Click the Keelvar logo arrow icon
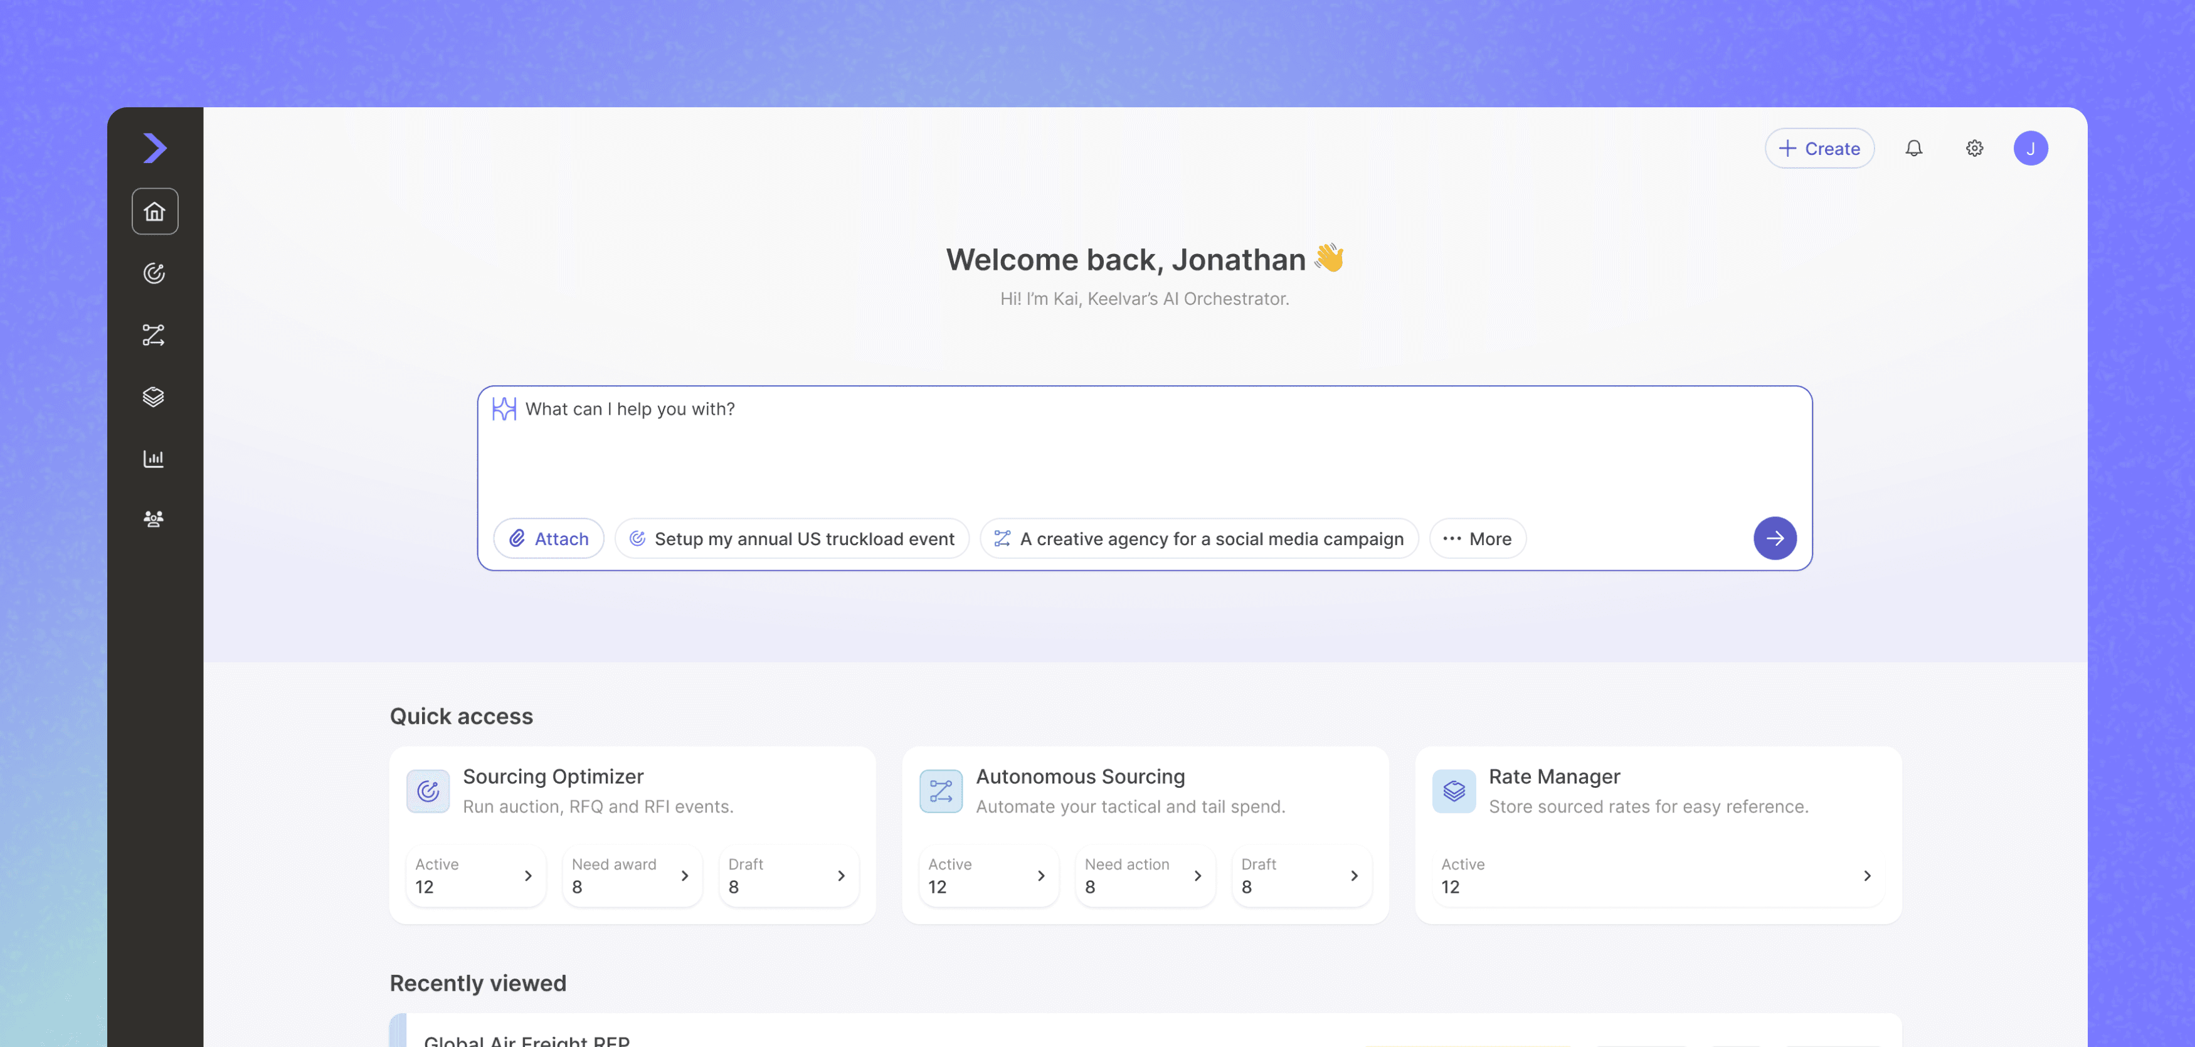The image size is (2195, 1047). [x=154, y=148]
